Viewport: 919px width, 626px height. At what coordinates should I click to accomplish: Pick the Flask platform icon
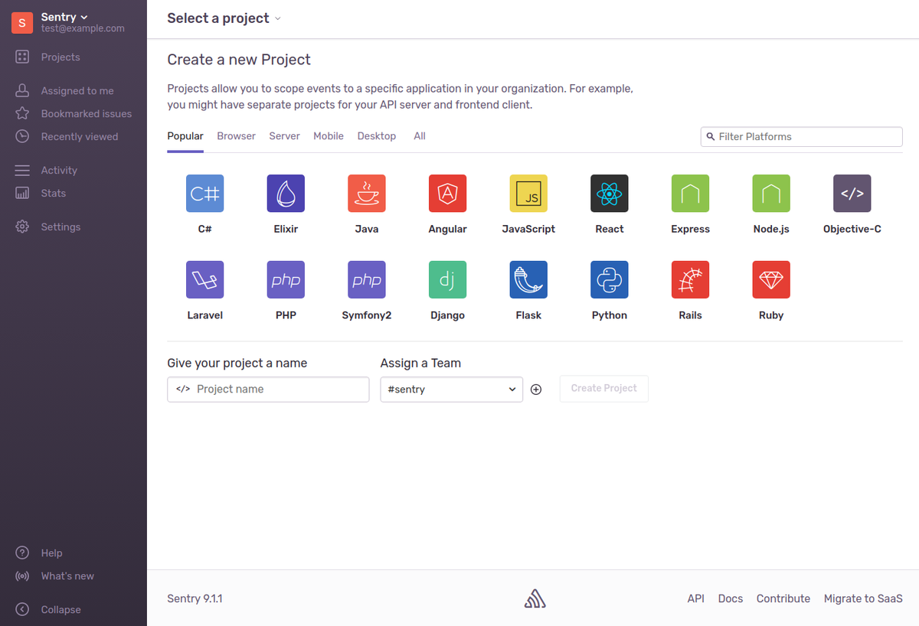528,279
